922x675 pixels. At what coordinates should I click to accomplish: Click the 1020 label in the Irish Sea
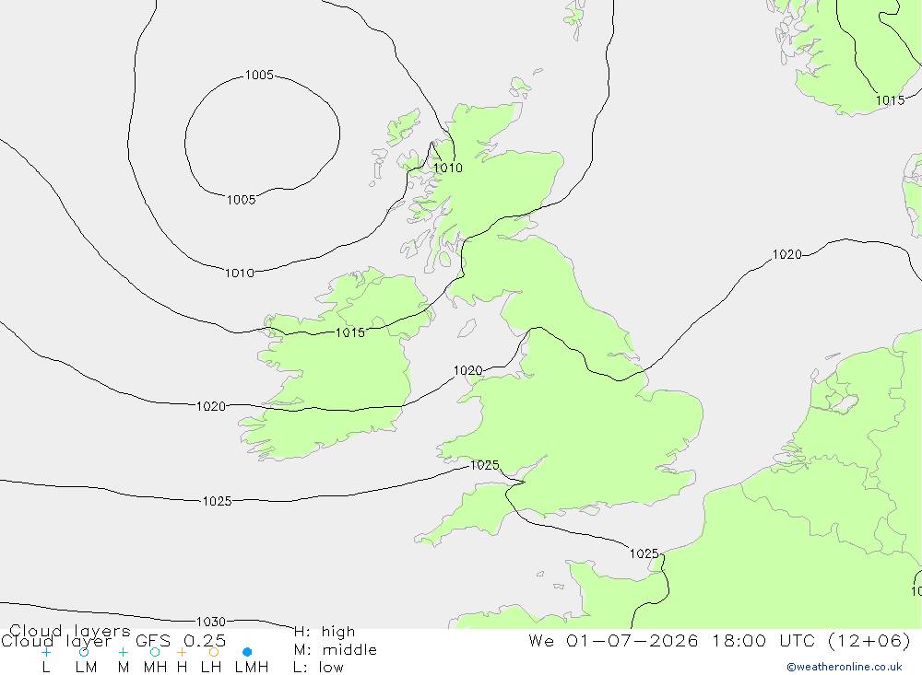[x=468, y=371]
